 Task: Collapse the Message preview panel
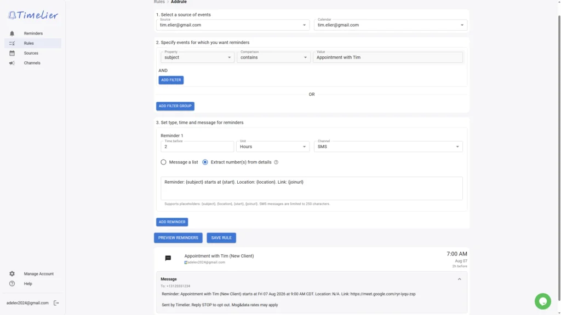tap(460, 279)
